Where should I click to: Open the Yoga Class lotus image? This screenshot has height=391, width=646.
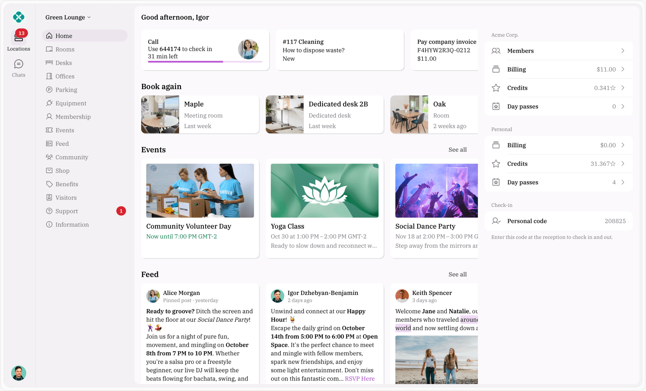pyautogui.click(x=324, y=190)
